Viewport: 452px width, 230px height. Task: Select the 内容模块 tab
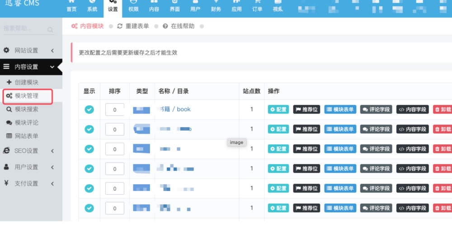[x=88, y=26]
